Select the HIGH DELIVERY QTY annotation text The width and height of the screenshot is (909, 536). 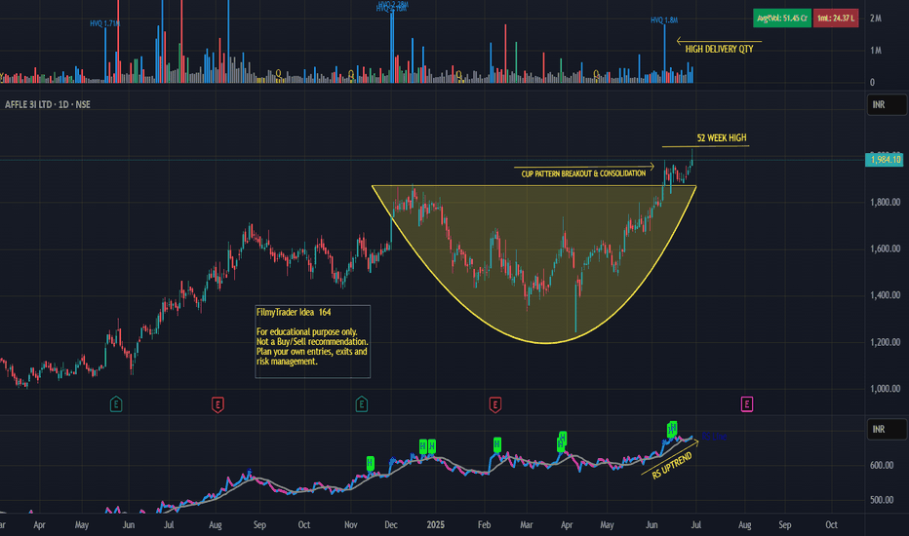pos(719,50)
